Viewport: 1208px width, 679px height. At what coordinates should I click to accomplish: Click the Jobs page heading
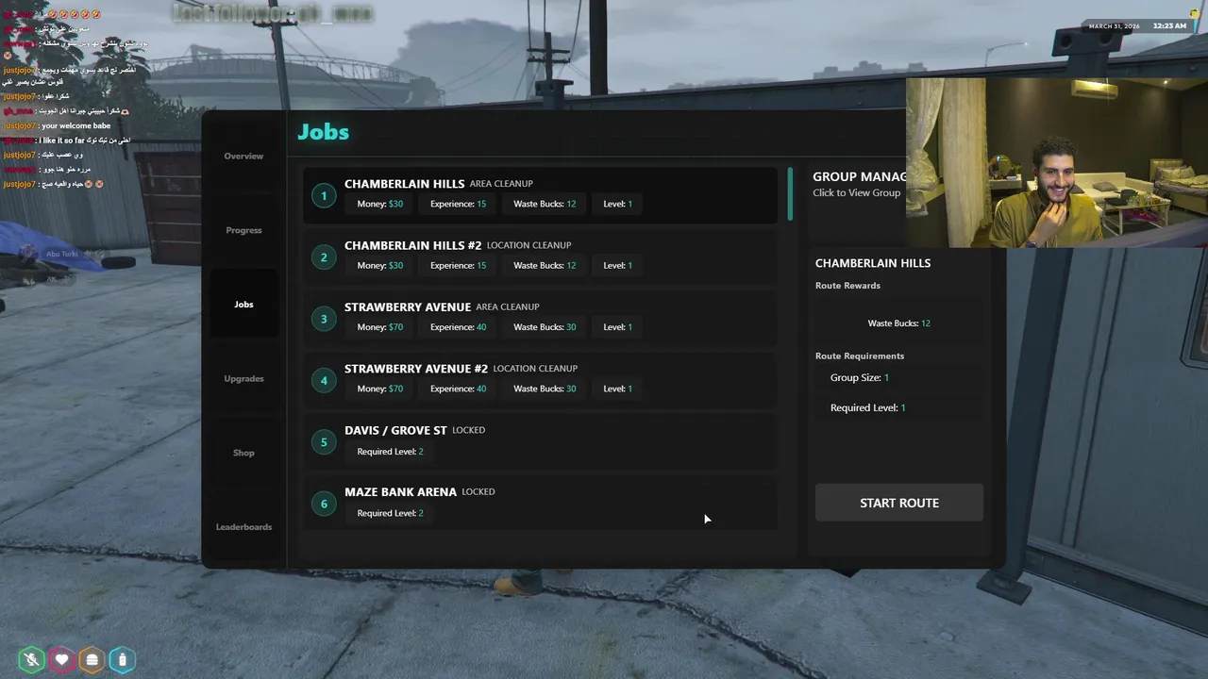(324, 132)
